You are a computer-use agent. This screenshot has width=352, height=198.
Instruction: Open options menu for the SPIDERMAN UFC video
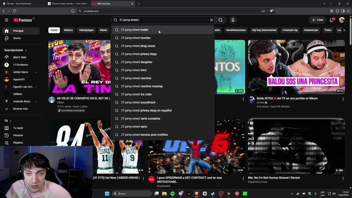tap(243, 178)
